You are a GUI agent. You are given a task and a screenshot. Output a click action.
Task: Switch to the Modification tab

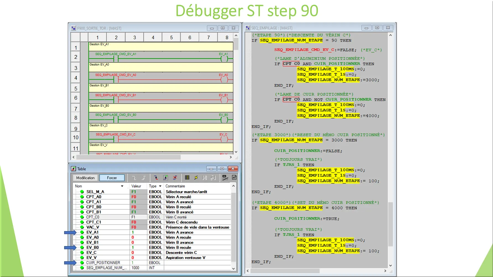[85, 178]
